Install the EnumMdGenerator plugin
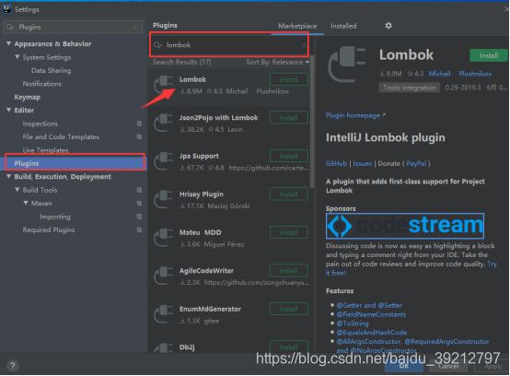Image resolution: width=510 pixels, height=376 pixels. [289, 310]
